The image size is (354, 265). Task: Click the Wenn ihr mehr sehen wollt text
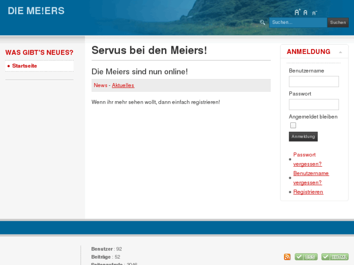(x=156, y=102)
